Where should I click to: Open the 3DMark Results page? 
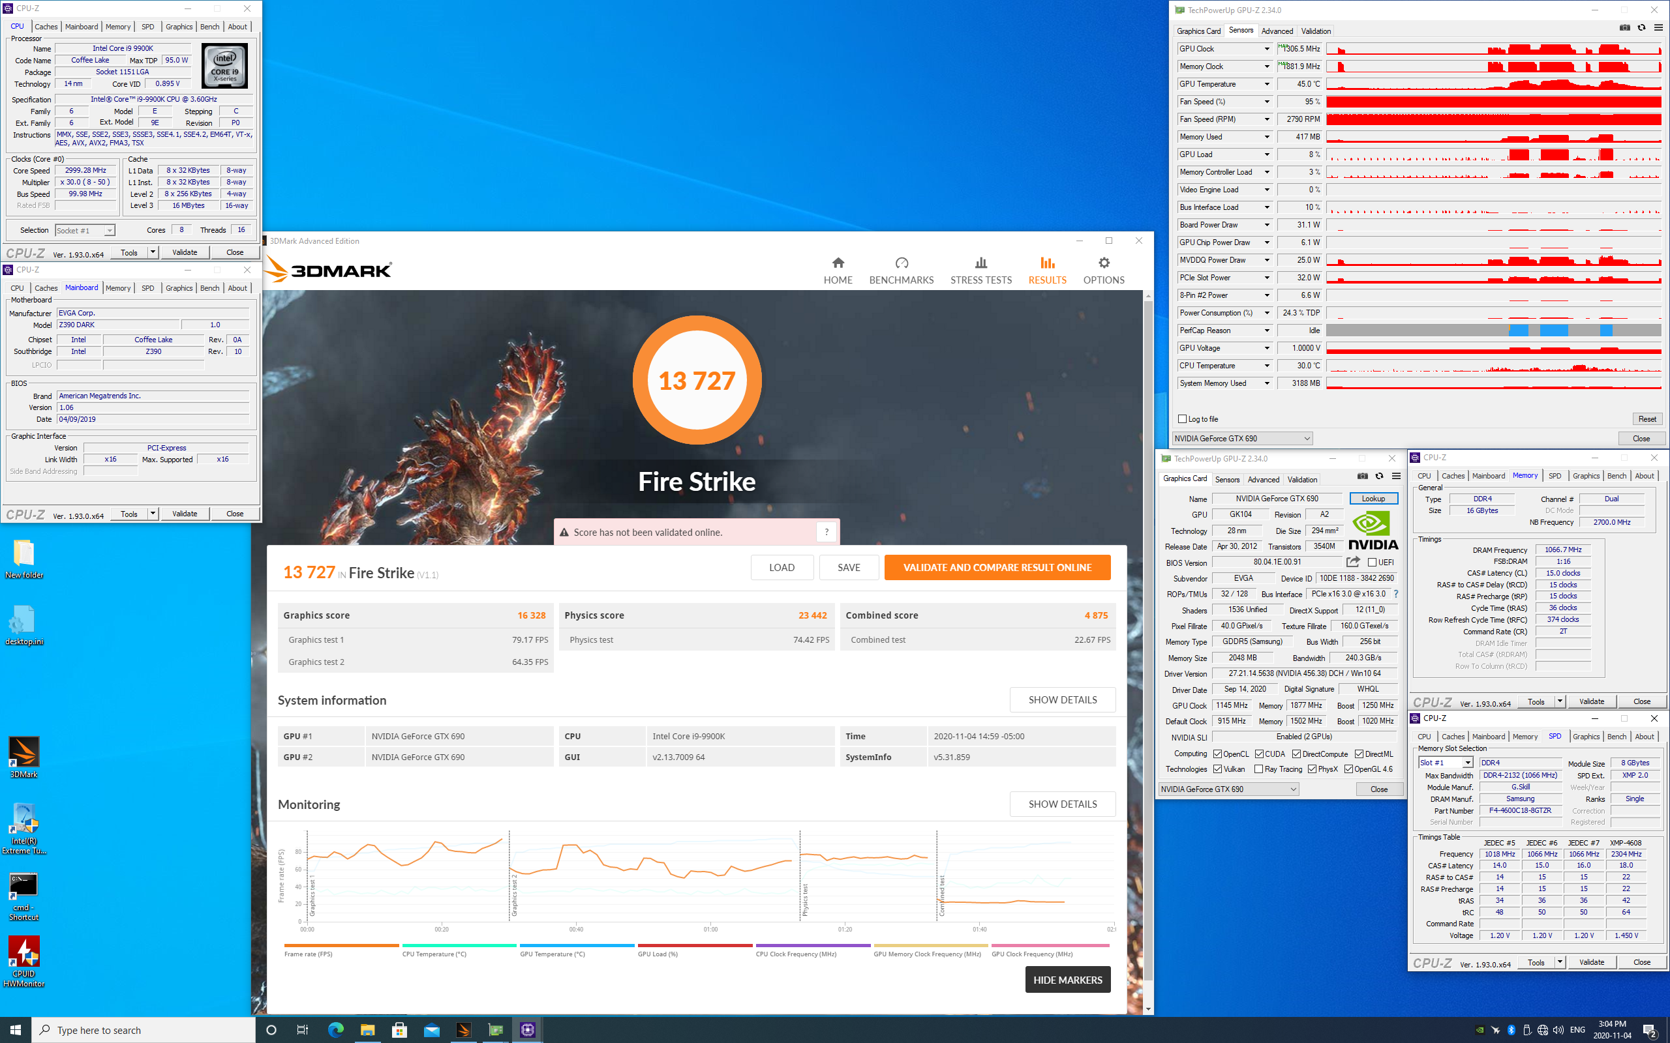point(1047,271)
